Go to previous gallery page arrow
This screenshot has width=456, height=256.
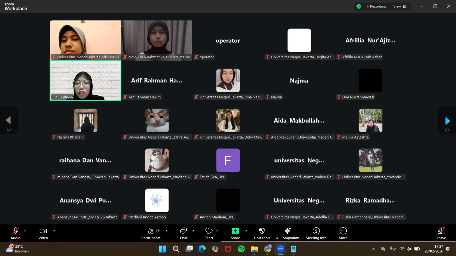tap(9, 120)
